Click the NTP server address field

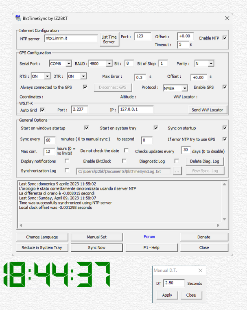coord(70,39)
